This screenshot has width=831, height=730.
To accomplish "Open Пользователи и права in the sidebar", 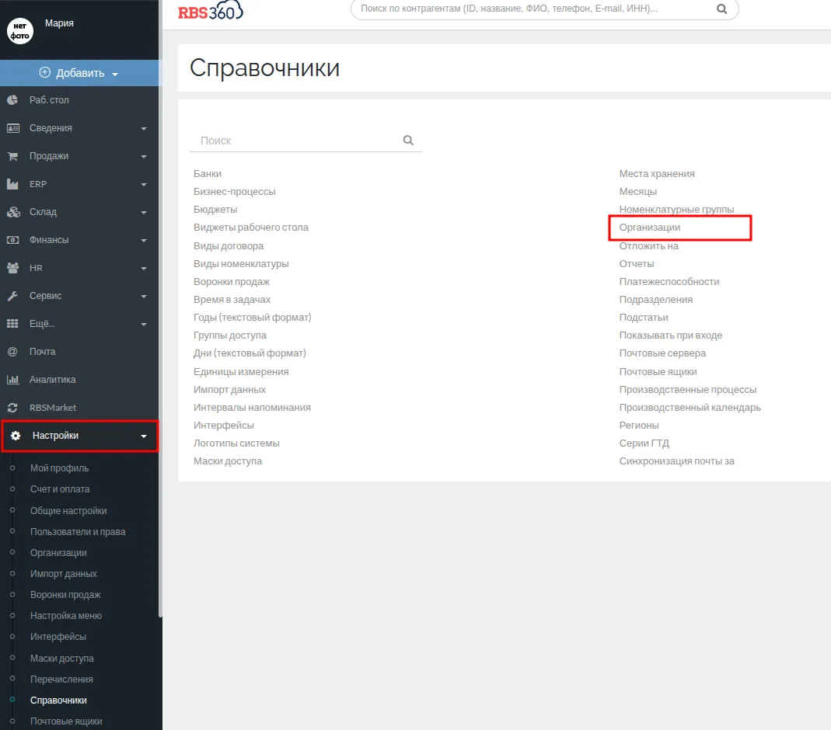I will 78,532.
